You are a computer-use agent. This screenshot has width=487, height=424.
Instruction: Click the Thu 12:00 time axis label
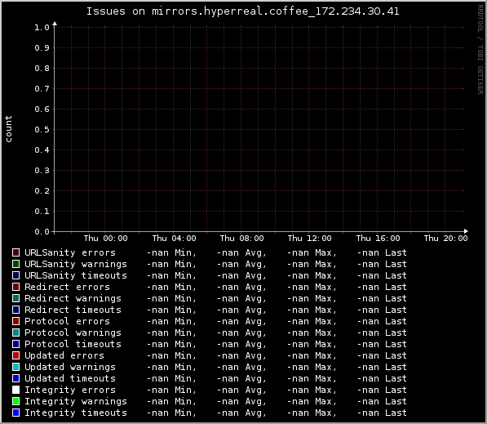tap(309, 239)
